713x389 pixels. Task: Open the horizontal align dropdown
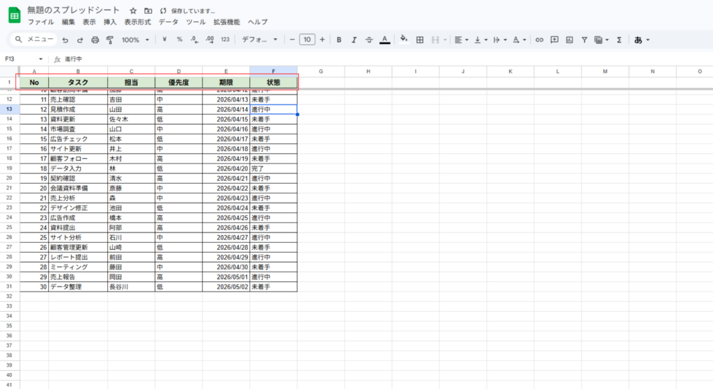[461, 40]
